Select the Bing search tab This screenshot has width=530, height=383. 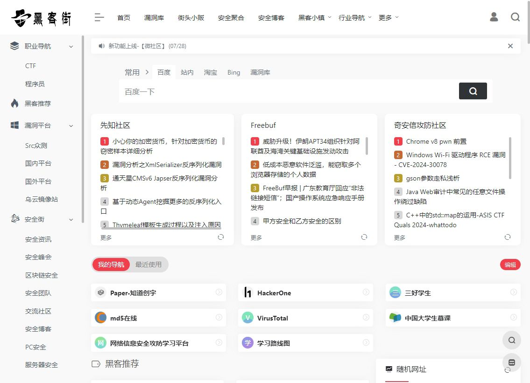(x=233, y=72)
